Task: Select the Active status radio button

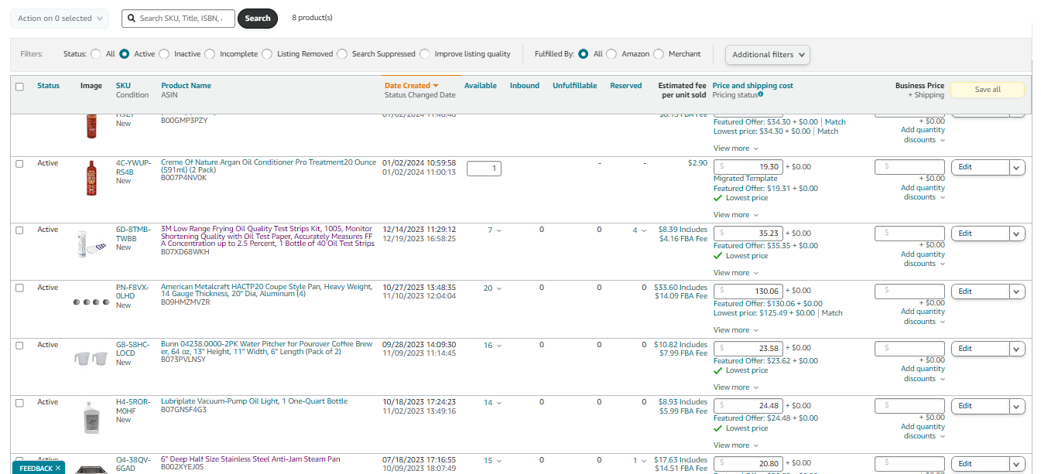Action: [124, 54]
